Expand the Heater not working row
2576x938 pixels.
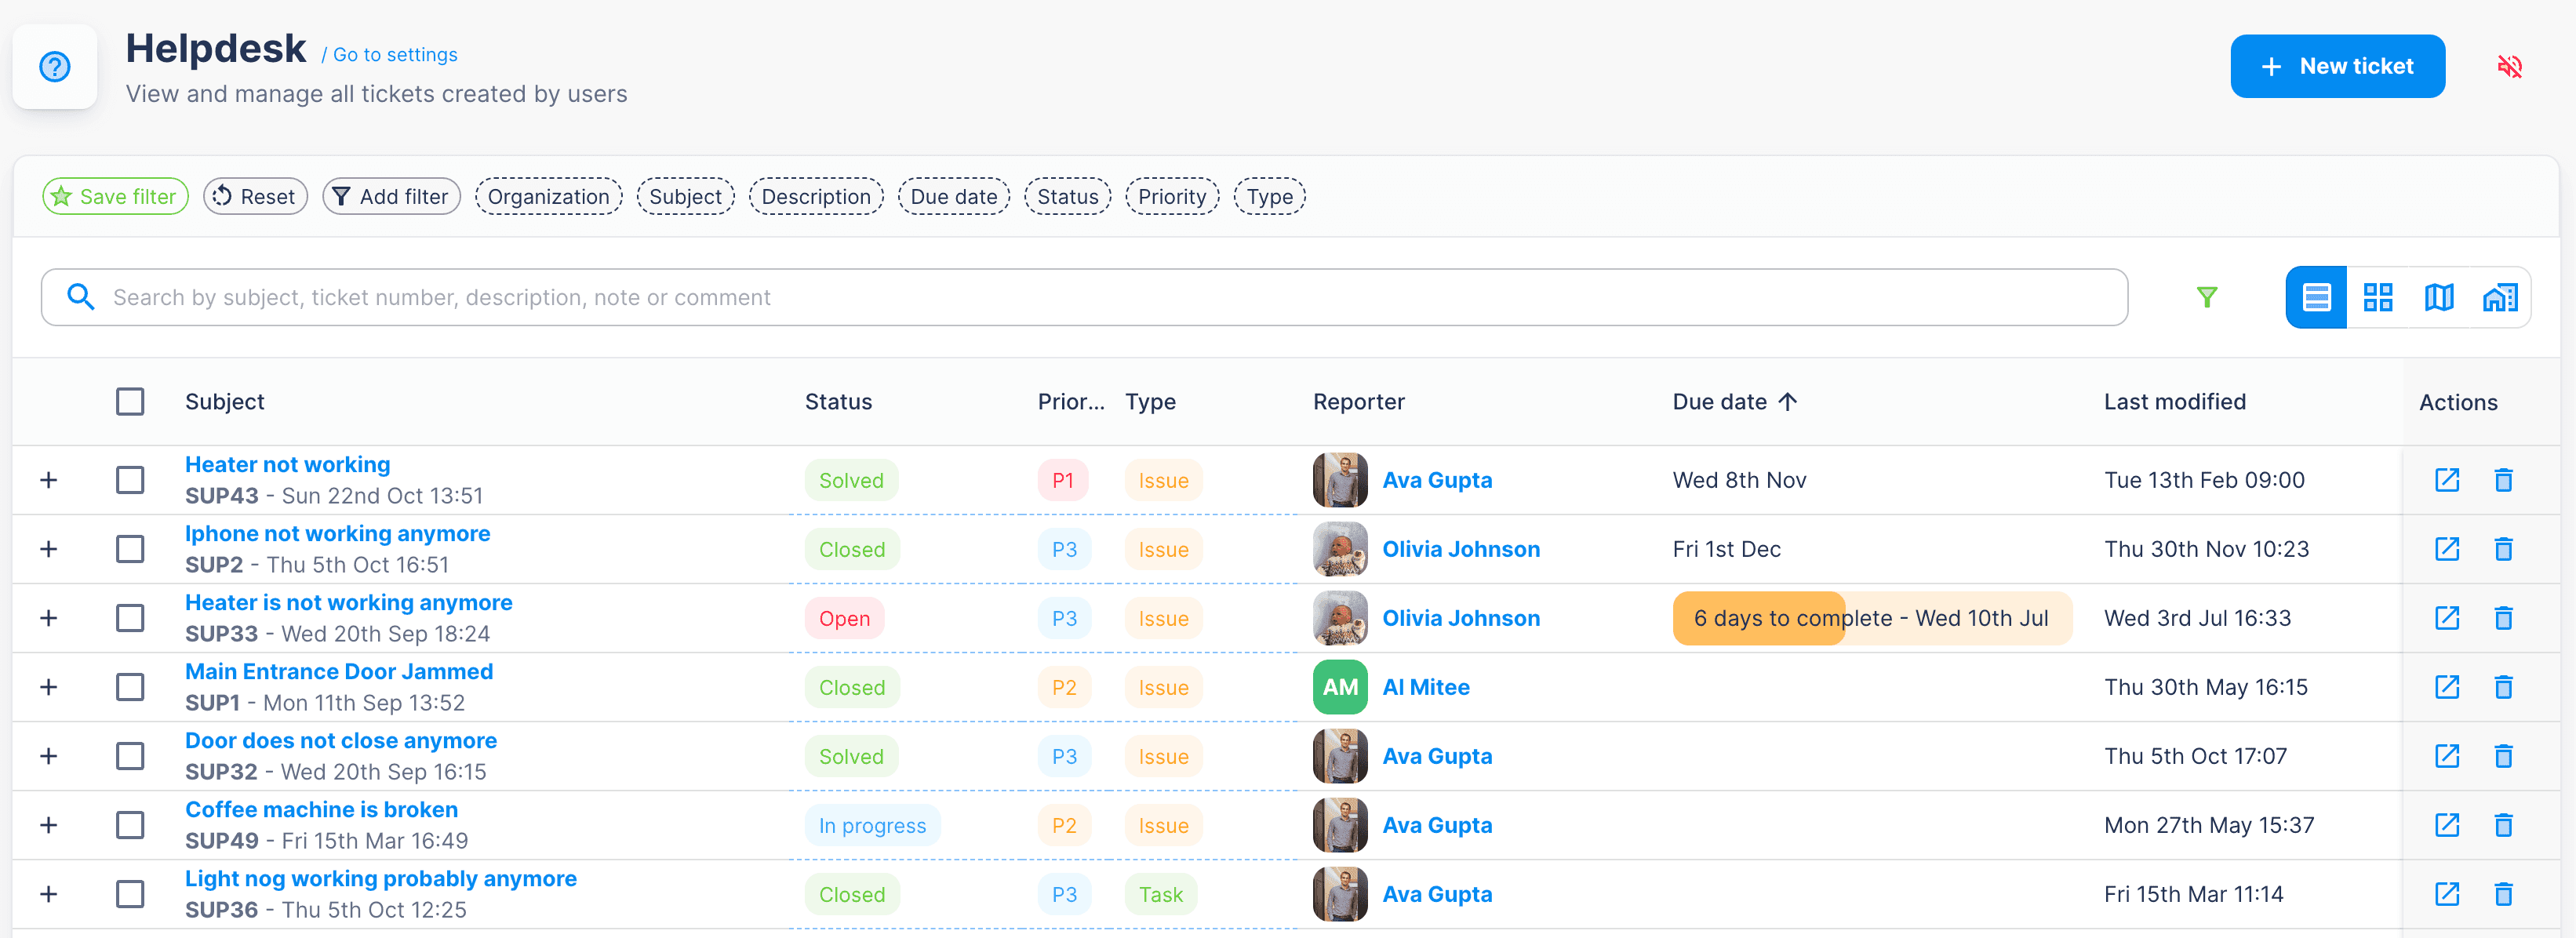[x=48, y=480]
